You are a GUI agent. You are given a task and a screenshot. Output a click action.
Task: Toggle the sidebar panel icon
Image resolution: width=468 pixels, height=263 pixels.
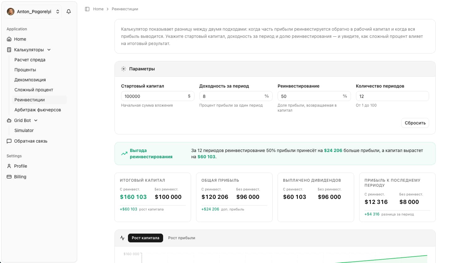pyautogui.click(x=87, y=9)
